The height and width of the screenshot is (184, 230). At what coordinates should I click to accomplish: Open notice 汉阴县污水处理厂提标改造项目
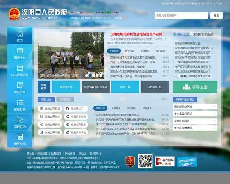(194, 52)
